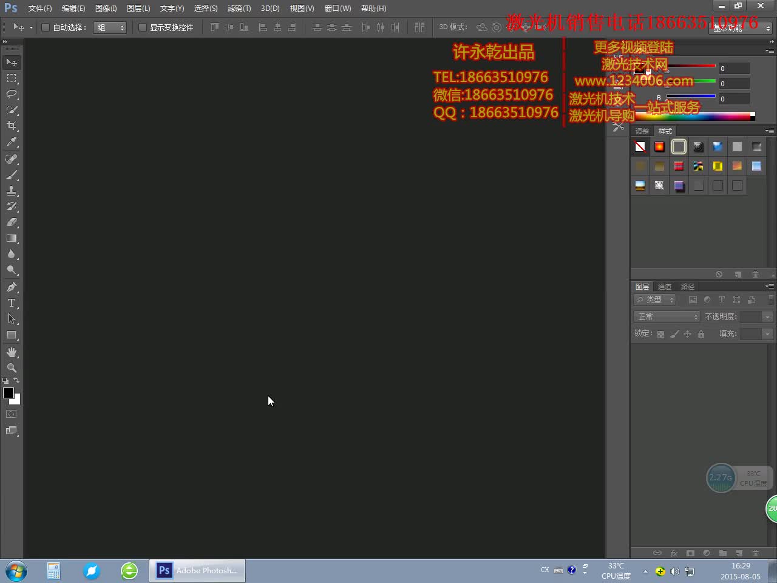Pick the Eyedropper tool
This screenshot has height=583, width=777.
pos(12,142)
